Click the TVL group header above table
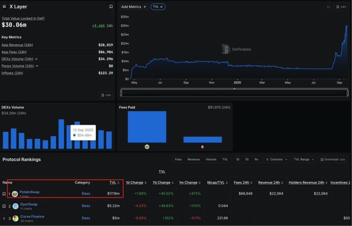The height and width of the screenshot is (226, 352). pos(162,172)
